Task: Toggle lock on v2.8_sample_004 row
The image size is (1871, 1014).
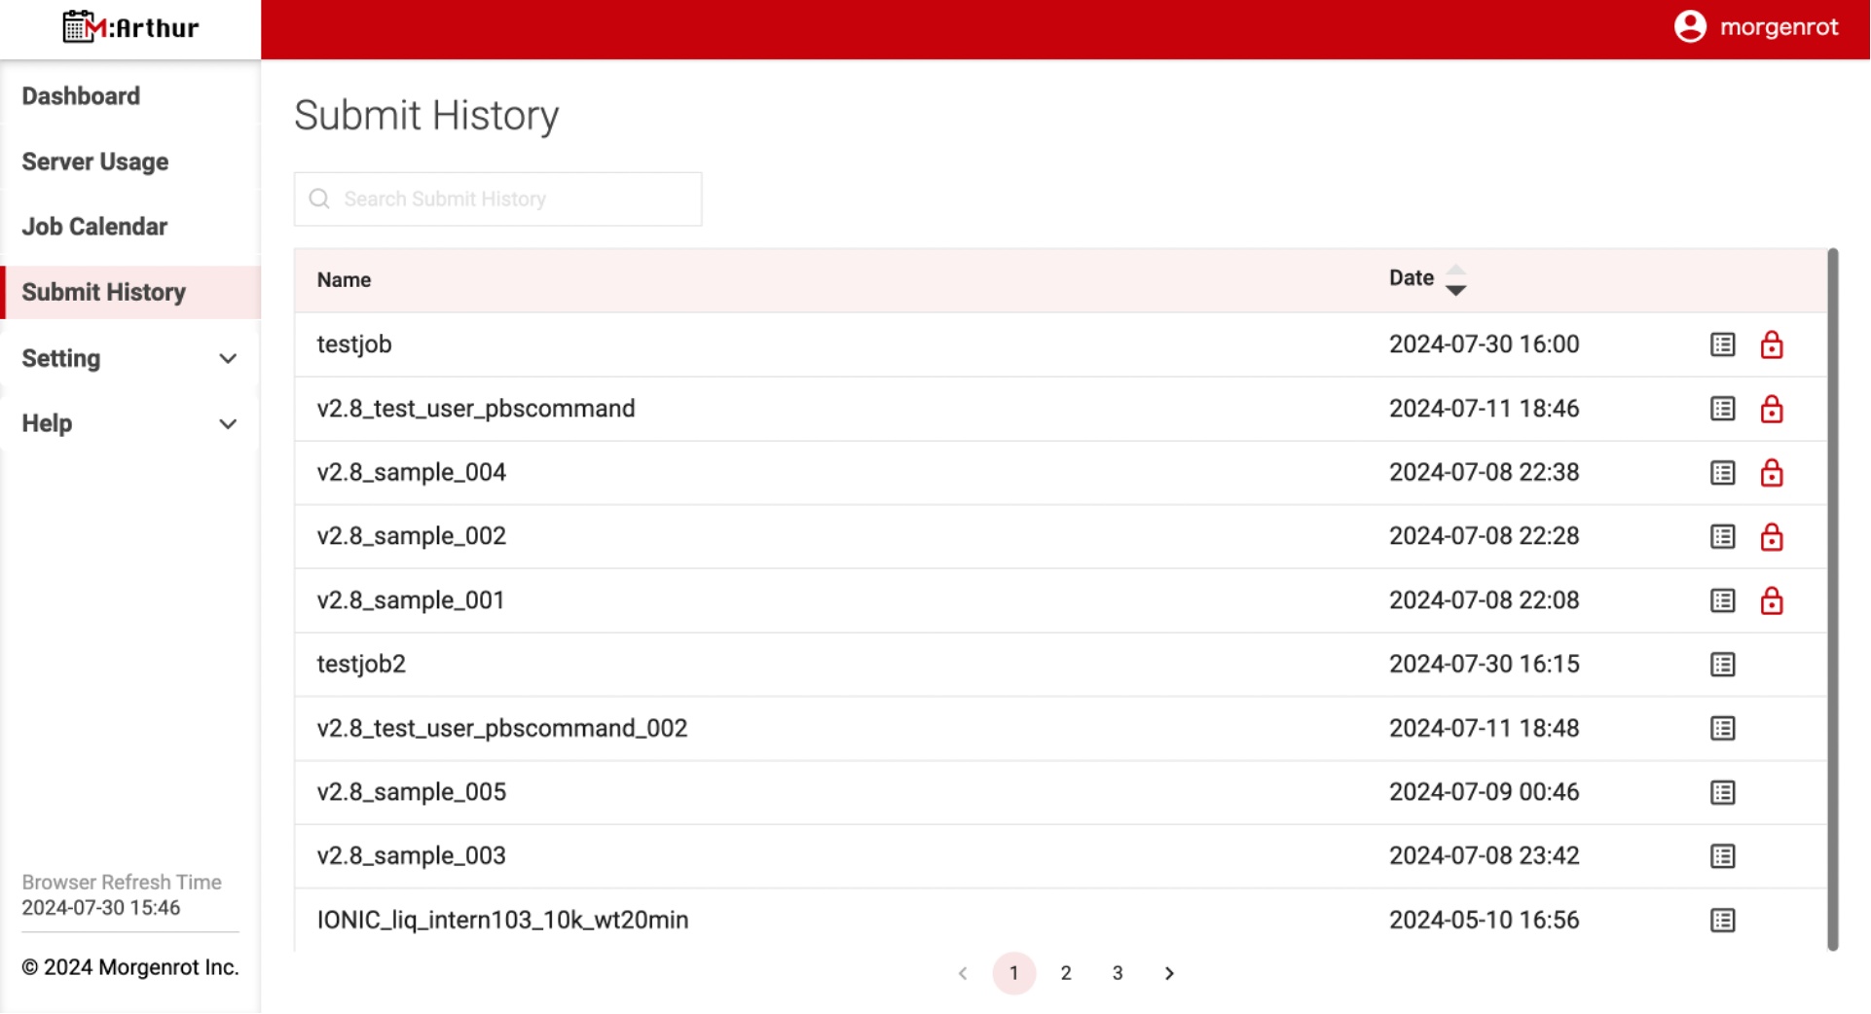Action: coord(1771,473)
